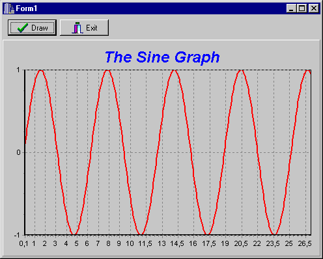Click the Exit door icon
The width and height of the screenshot is (323, 259).
pyautogui.click(x=77, y=28)
